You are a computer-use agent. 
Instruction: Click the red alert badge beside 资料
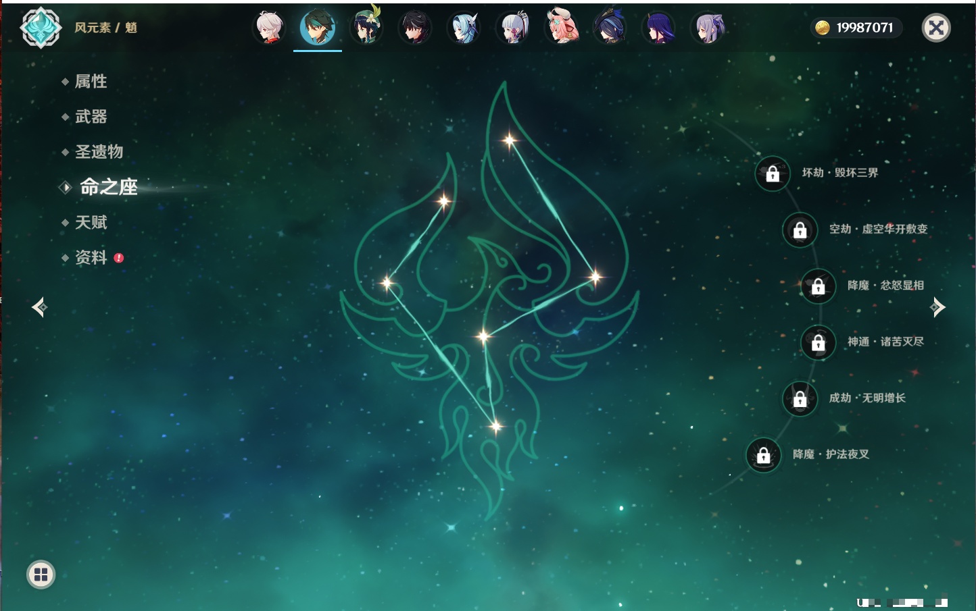[x=119, y=258]
